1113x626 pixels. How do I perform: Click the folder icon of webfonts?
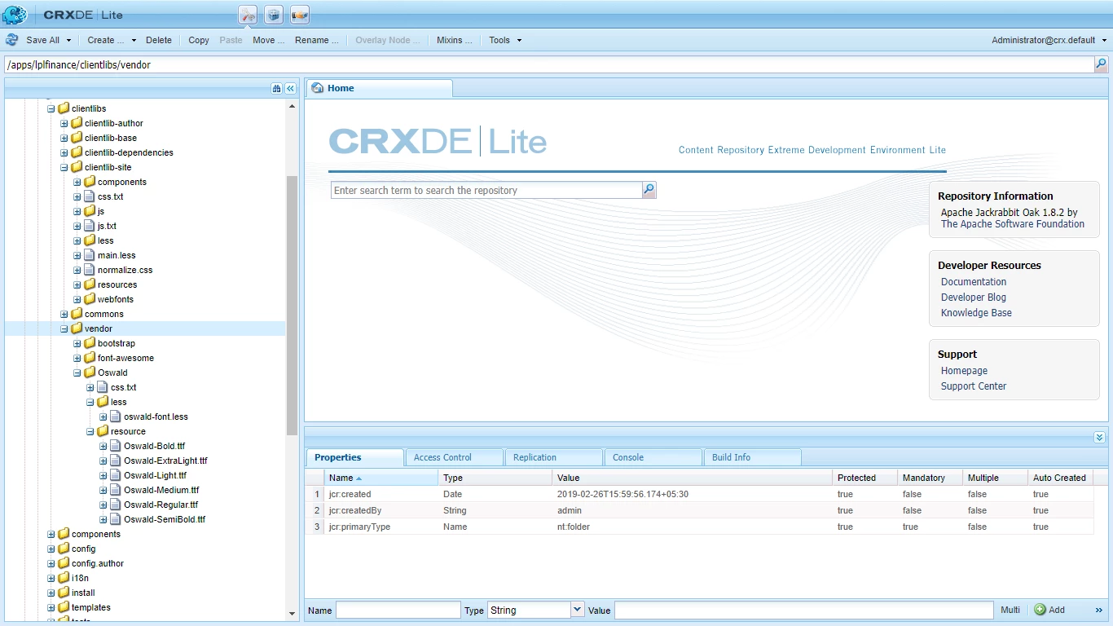90,299
